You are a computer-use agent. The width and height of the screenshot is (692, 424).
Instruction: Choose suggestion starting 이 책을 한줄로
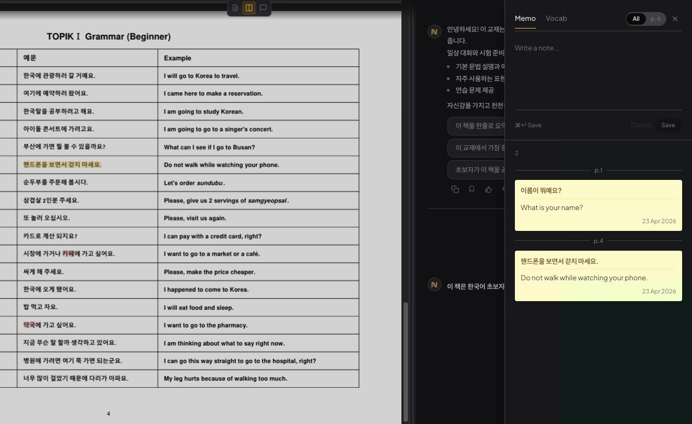click(x=476, y=126)
